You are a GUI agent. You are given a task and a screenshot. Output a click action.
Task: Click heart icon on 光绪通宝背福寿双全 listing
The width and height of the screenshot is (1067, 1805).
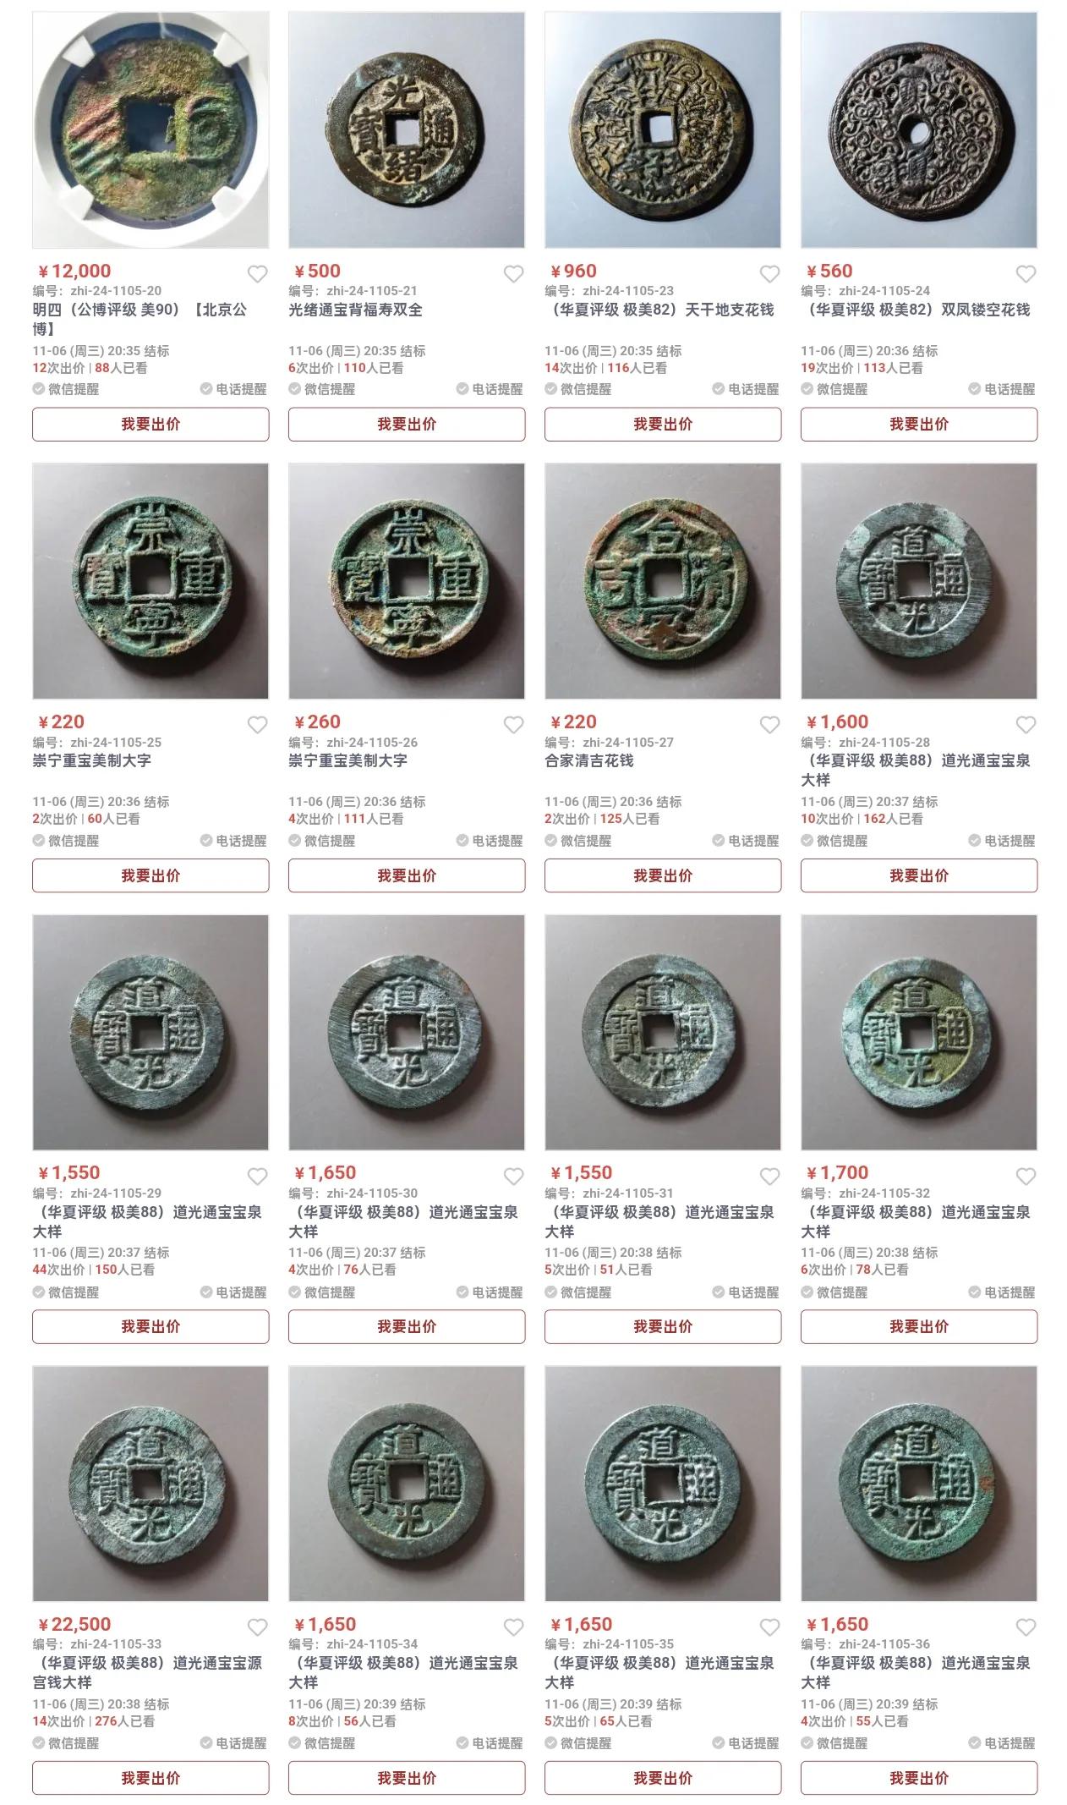[513, 274]
